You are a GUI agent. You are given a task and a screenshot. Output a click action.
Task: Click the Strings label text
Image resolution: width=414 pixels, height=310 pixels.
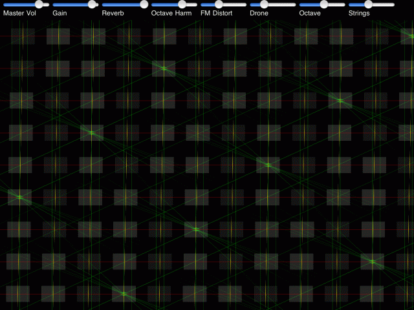tap(360, 13)
